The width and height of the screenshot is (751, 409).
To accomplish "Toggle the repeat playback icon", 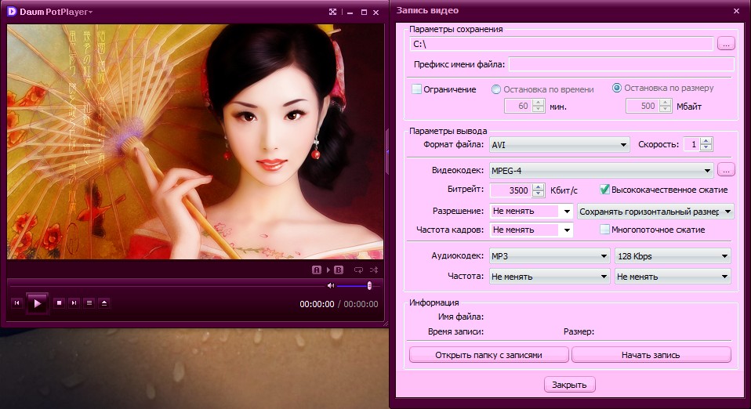I will (358, 270).
